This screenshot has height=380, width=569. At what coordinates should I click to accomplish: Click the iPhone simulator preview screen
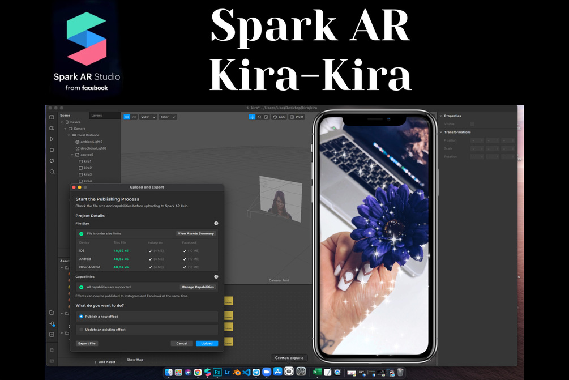pos(374,235)
